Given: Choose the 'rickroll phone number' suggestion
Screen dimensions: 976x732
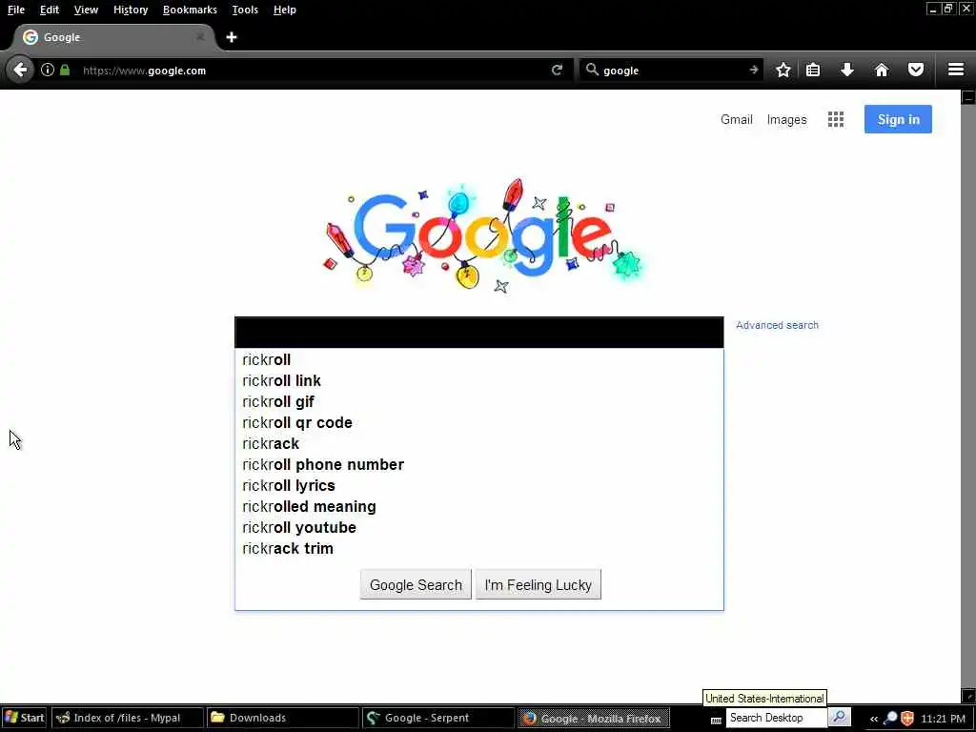Looking at the screenshot, I should tap(478, 465).
